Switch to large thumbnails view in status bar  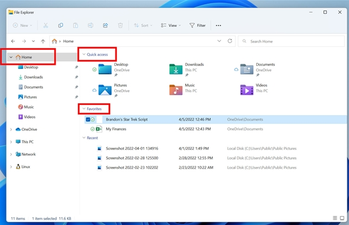[342, 218]
